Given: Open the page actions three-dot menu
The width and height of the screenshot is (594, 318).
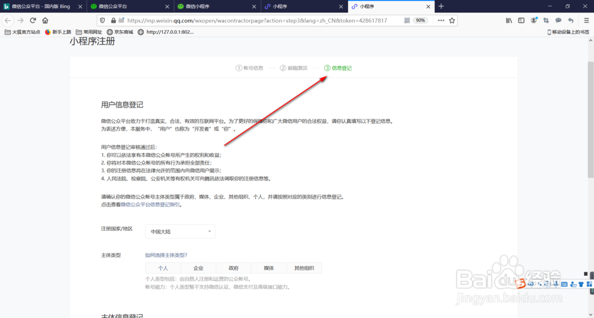Looking at the screenshot, I should (x=441, y=20).
